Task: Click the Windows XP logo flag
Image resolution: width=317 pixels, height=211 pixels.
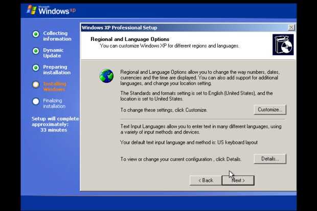Action: click(32, 10)
